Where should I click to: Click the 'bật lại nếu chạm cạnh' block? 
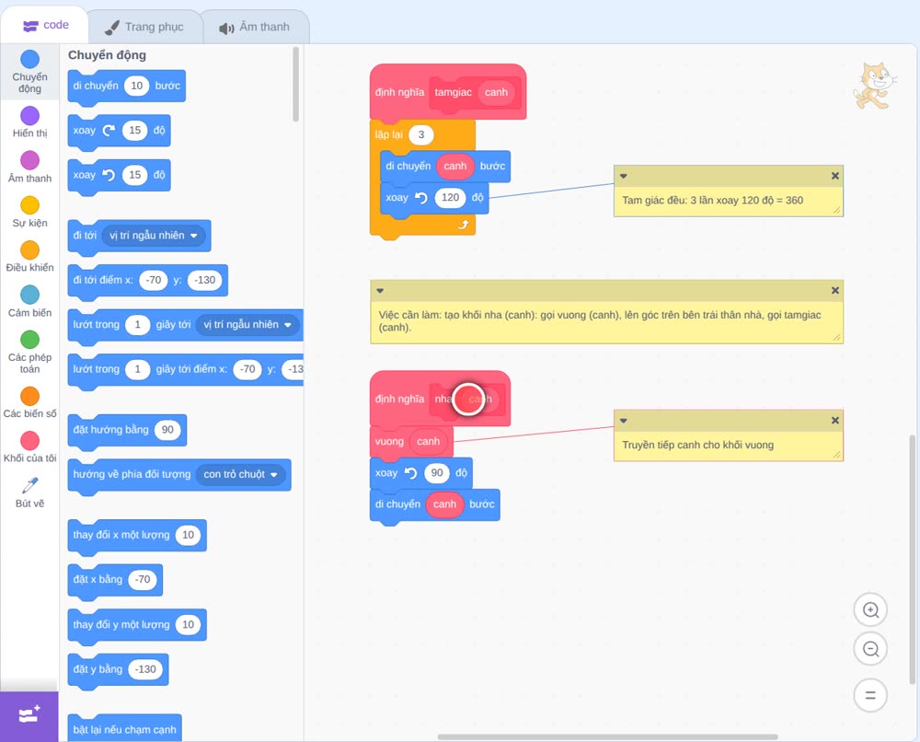click(124, 728)
